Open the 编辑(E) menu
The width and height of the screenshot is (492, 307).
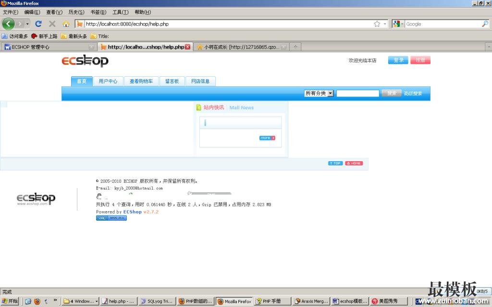click(x=32, y=12)
